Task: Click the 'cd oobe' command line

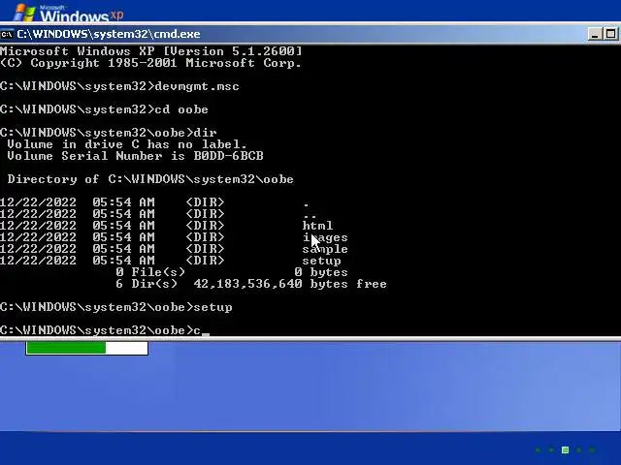Action: pos(104,109)
